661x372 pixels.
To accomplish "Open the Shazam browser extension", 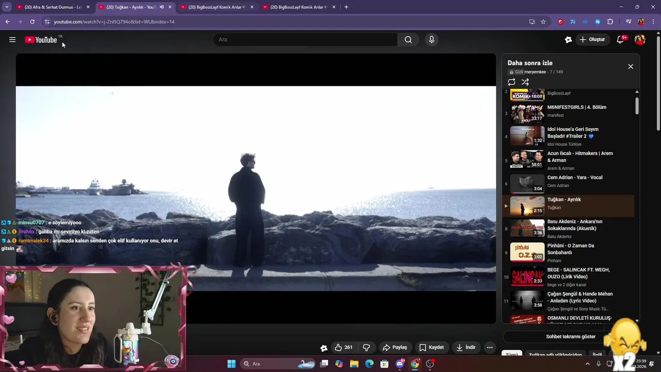I will pos(597,22).
